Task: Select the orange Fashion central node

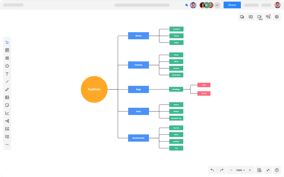Action: pyautogui.click(x=94, y=89)
